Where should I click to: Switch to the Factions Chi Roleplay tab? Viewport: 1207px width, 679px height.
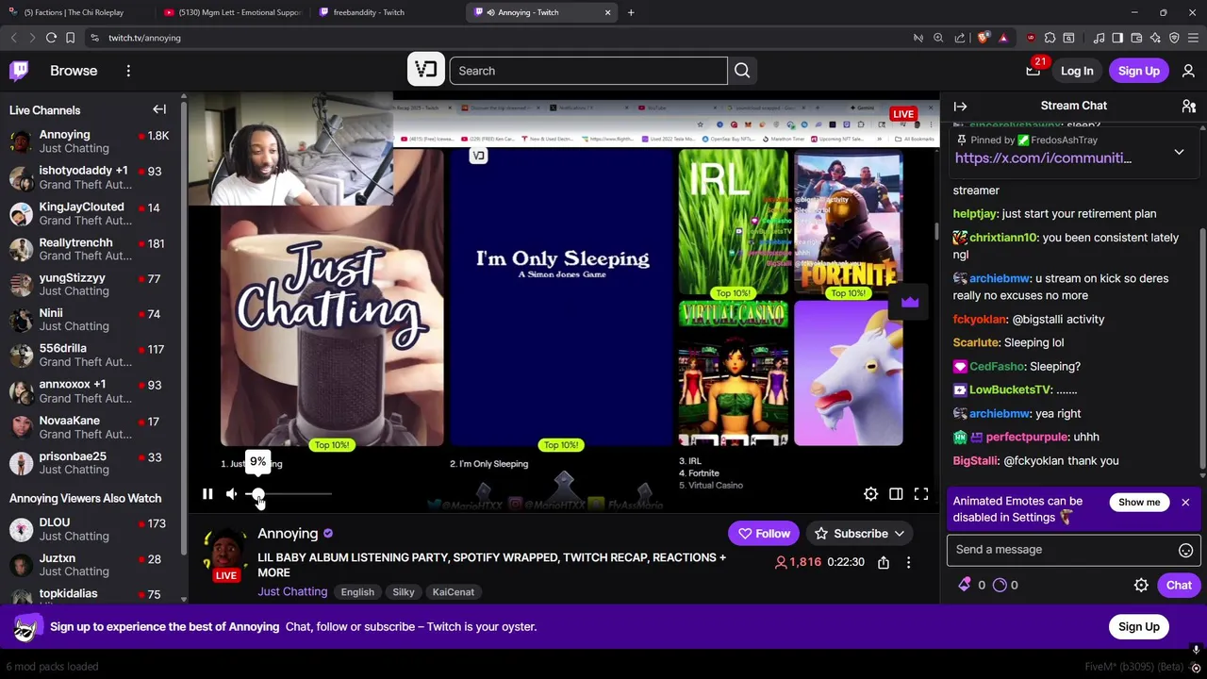point(74,12)
